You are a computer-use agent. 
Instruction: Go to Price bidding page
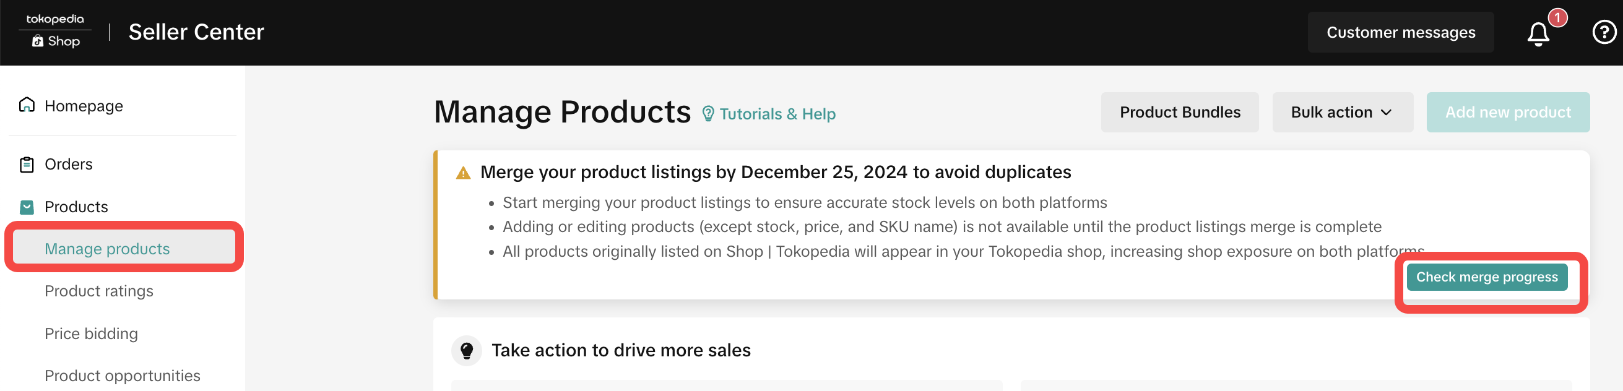[x=92, y=333]
